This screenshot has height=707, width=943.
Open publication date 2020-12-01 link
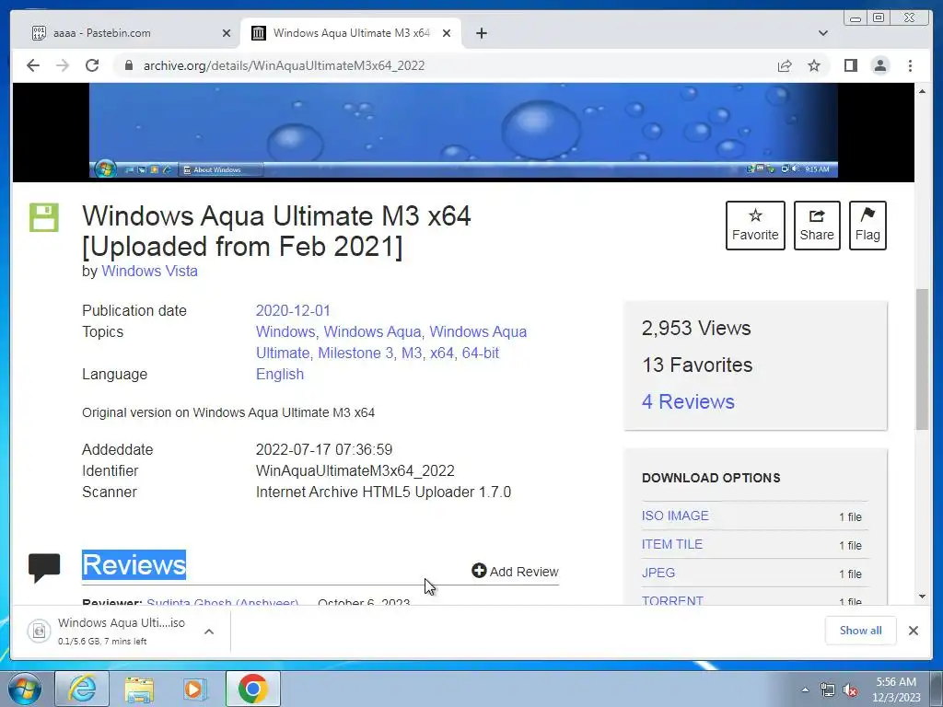click(293, 311)
